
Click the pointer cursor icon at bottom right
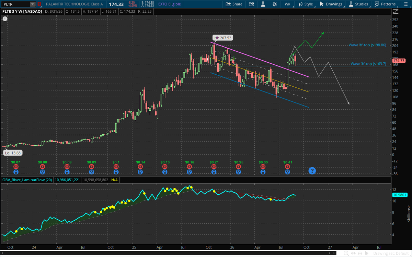point(367,253)
